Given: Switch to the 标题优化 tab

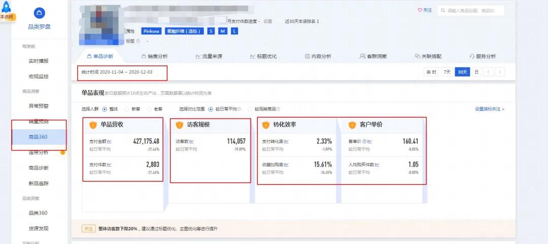Looking at the screenshot, I should pyautogui.click(x=263, y=56).
